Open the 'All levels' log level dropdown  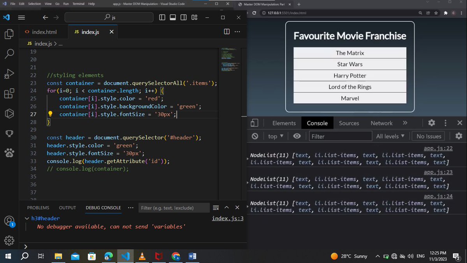click(390, 136)
